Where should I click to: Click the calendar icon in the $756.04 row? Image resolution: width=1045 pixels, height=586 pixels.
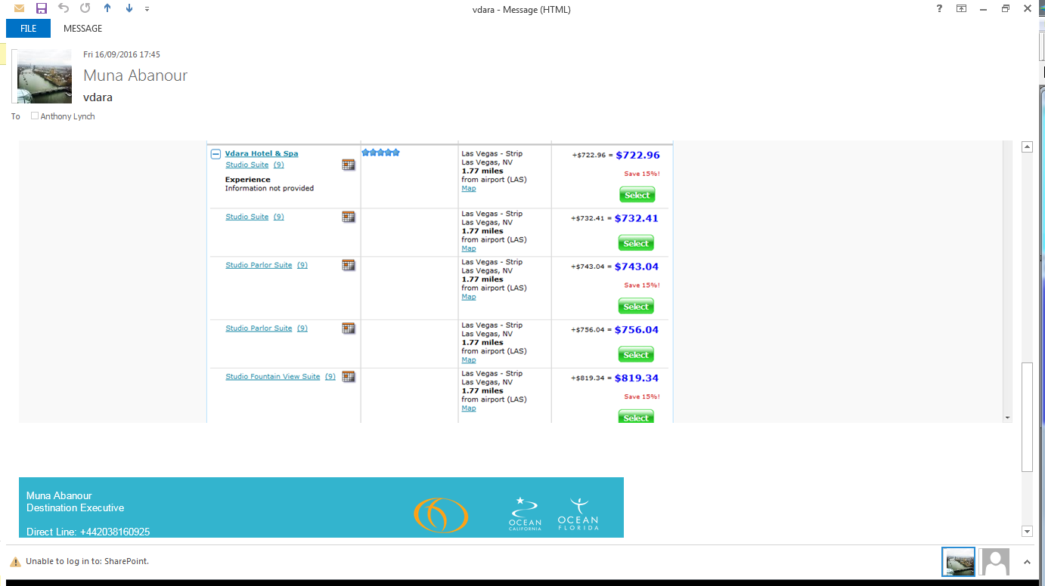coord(349,328)
